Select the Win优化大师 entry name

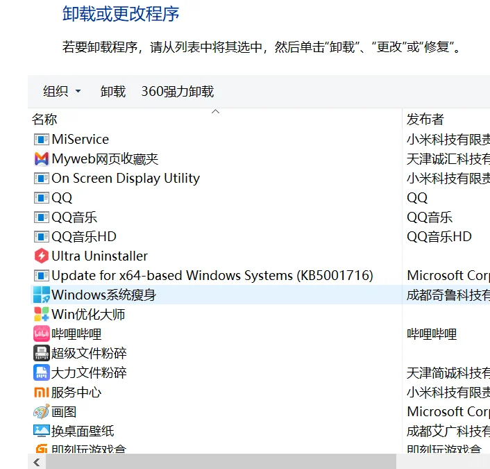coord(88,314)
